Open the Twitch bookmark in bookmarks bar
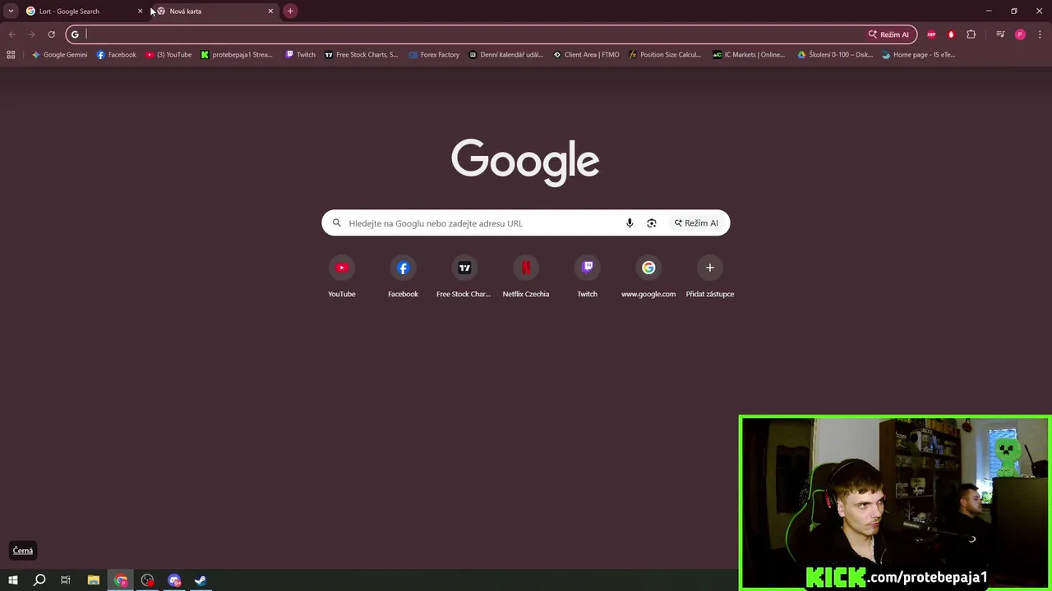Screen dimensions: 1052x591 (300, 55)
